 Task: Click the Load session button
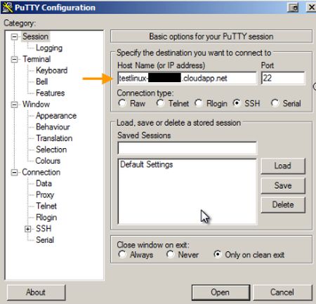(x=283, y=166)
